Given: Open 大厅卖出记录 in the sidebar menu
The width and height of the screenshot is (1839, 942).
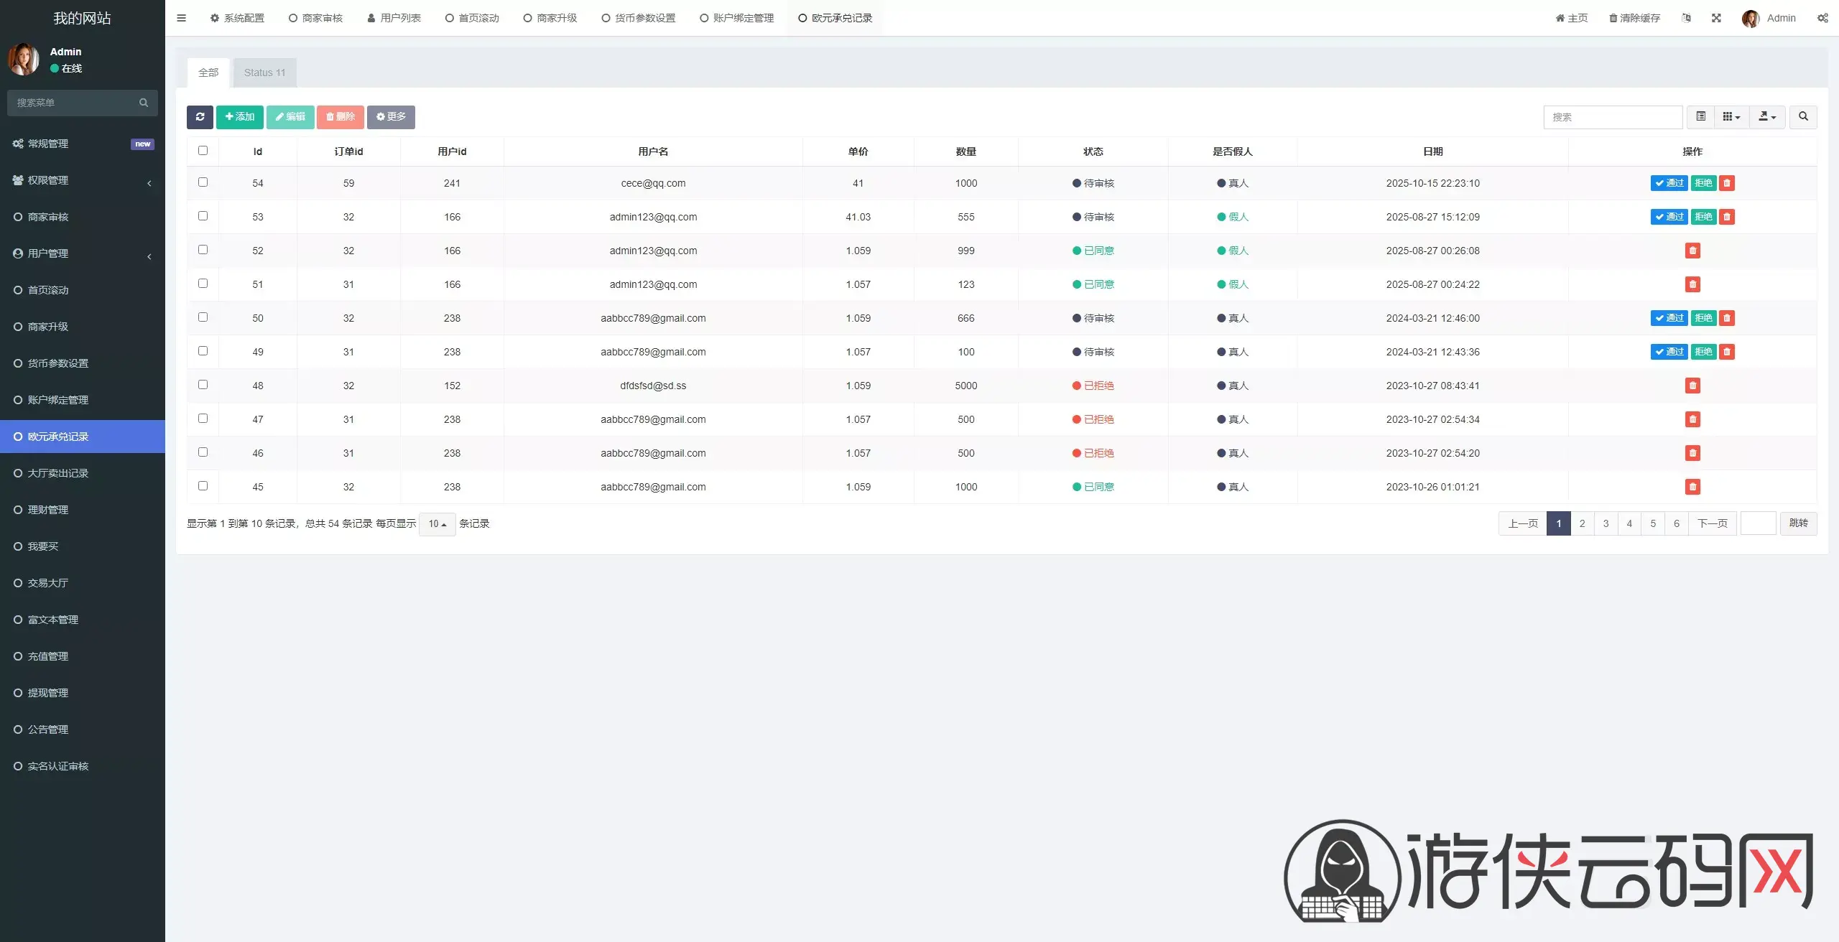Looking at the screenshot, I should (x=57, y=473).
